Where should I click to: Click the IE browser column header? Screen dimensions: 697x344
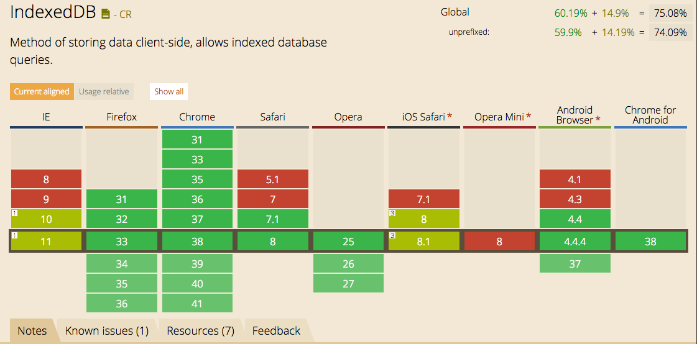coord(46,117)
